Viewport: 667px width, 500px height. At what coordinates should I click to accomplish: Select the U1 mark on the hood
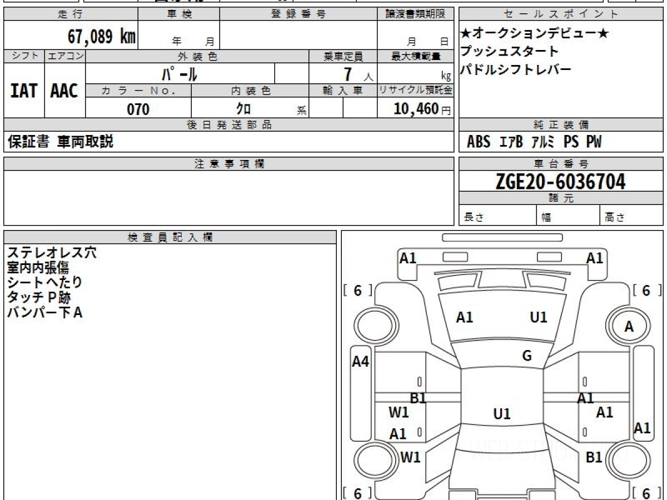pos(539,317)
